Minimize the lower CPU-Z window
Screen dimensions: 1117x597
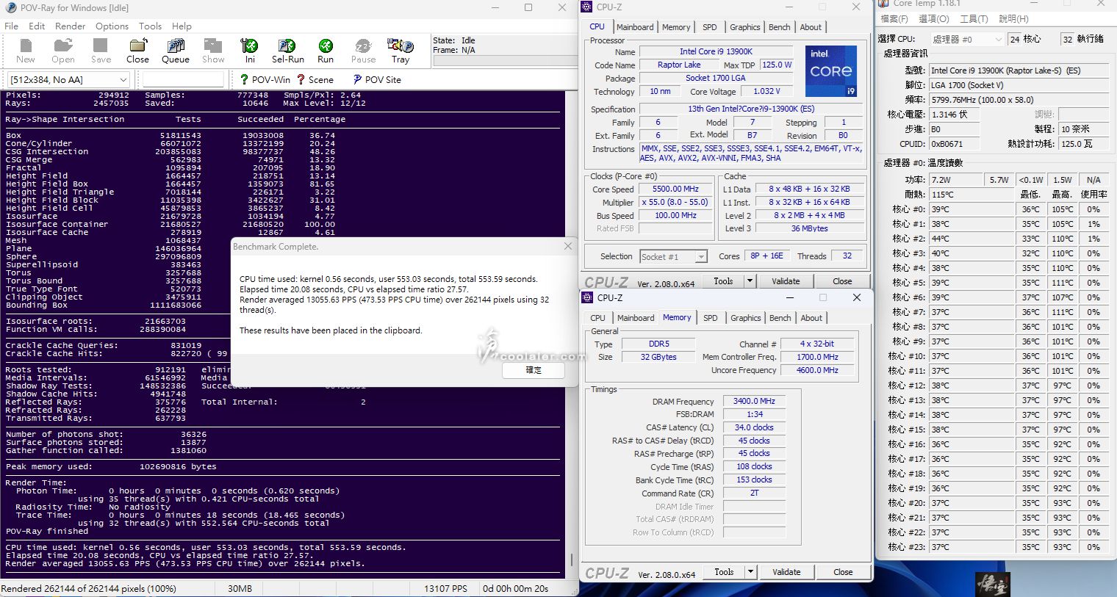pos(790,297)
